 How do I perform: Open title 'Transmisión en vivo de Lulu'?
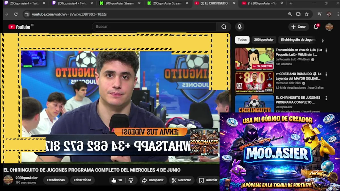pyautogui.click(x=299, y=52)
